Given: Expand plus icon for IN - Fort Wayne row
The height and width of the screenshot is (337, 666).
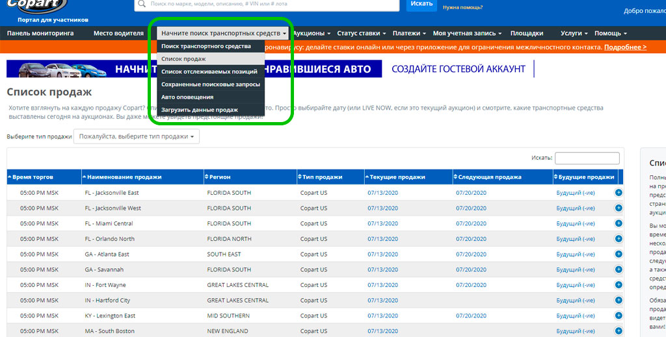Looking at the screenshot, I should 619,285.
